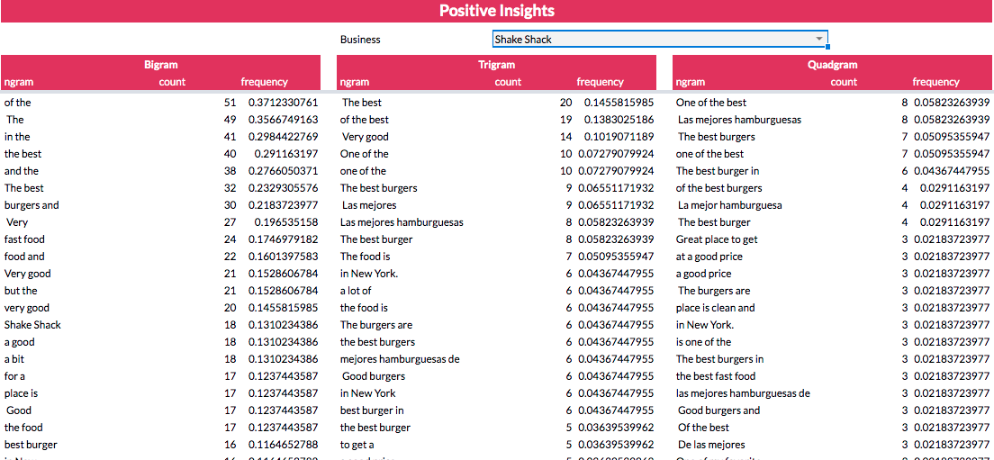
Task: Click count 51 in 'of the' row
Action: pyautogui.click(x=230, y=103)
